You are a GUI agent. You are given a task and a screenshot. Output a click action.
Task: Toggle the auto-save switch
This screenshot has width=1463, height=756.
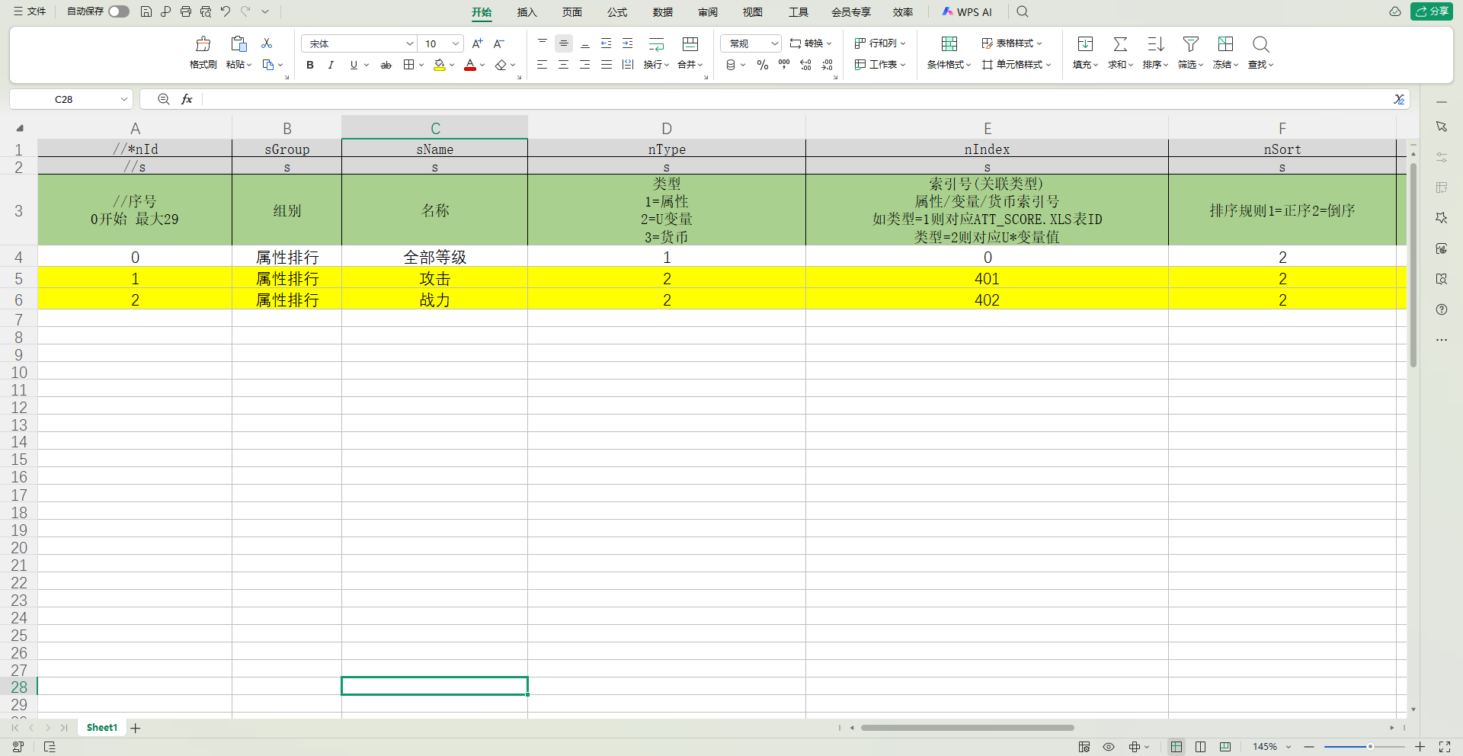[x=119, y=11]
